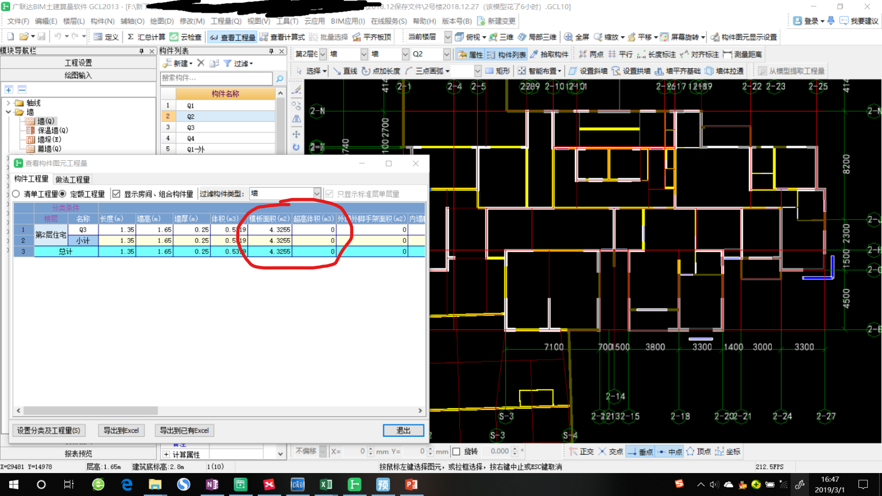The width and height of the screenshot is (882, 496).
Task: Click 工程设置 navigation button
Action: [78, 63]
